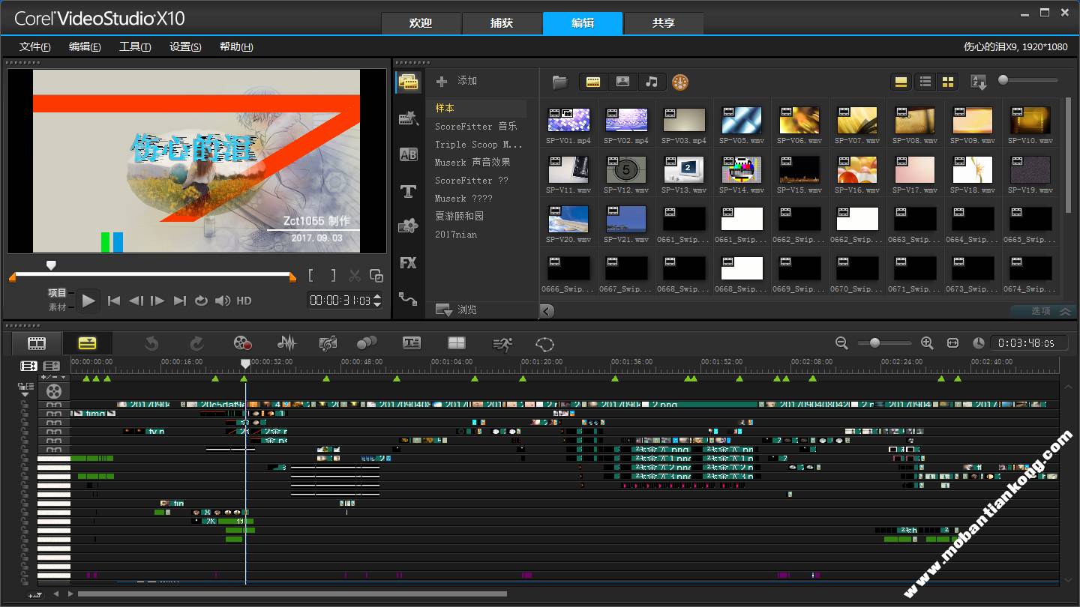Screen dimensions: 1080x607
Task: Set the mark-out bracket
Action: point(334,275)
